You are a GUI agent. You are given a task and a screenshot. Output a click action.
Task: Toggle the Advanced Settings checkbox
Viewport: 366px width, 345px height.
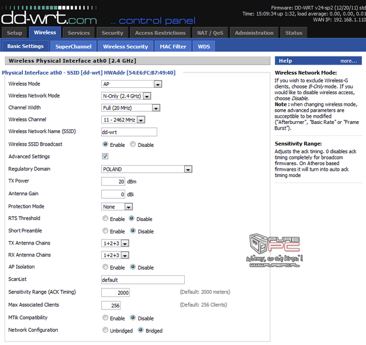[105, 156]
